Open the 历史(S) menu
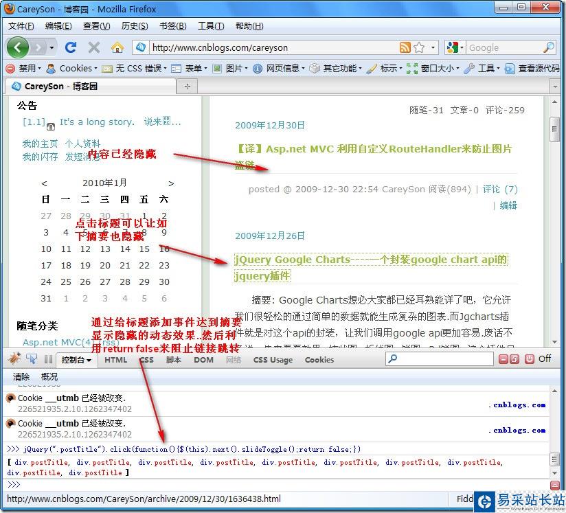The height and width of the screenshot is (513, 566). coord(135,26)
